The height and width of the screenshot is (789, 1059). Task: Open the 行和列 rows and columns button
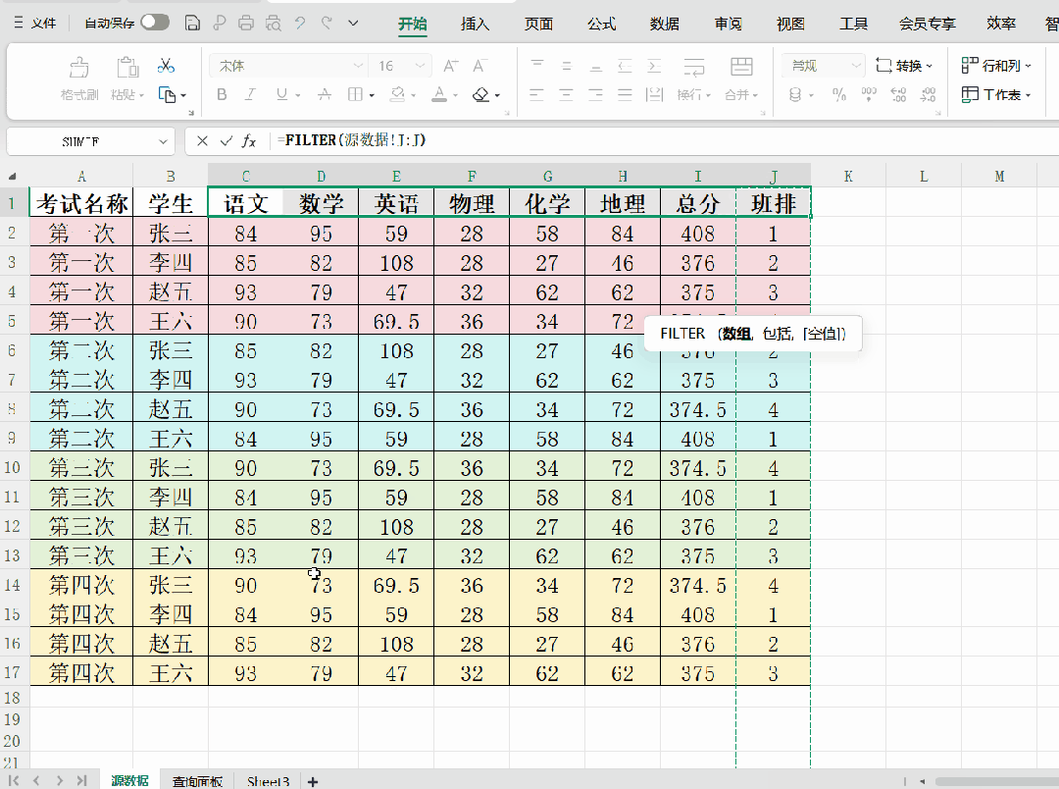point(996,66)
